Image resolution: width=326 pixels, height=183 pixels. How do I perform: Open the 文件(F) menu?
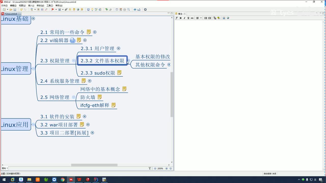click(4, 6)
